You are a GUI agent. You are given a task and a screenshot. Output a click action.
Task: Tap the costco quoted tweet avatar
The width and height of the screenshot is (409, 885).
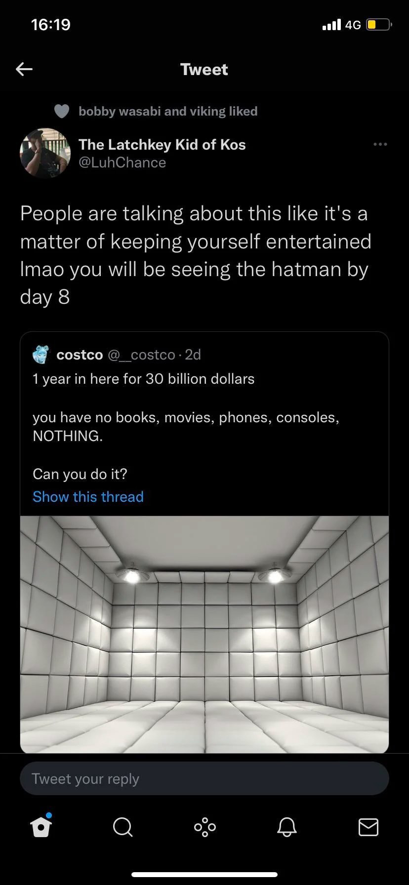(42, 355)
